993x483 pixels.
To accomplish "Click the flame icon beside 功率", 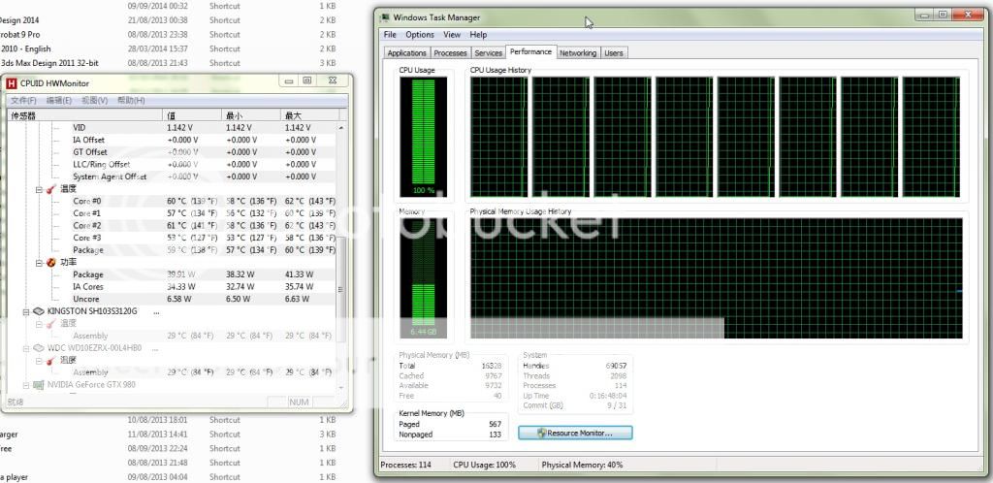I will tap(50, 263).
